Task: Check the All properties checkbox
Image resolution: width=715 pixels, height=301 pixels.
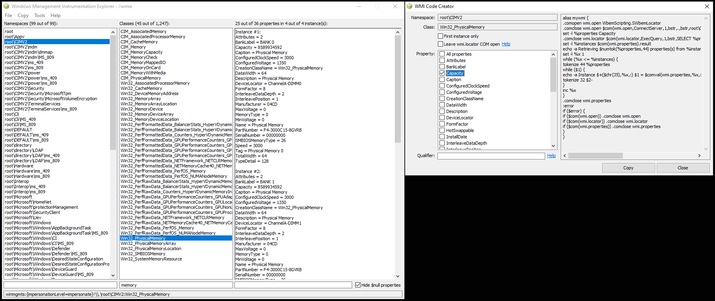Action: click(442, 54)
